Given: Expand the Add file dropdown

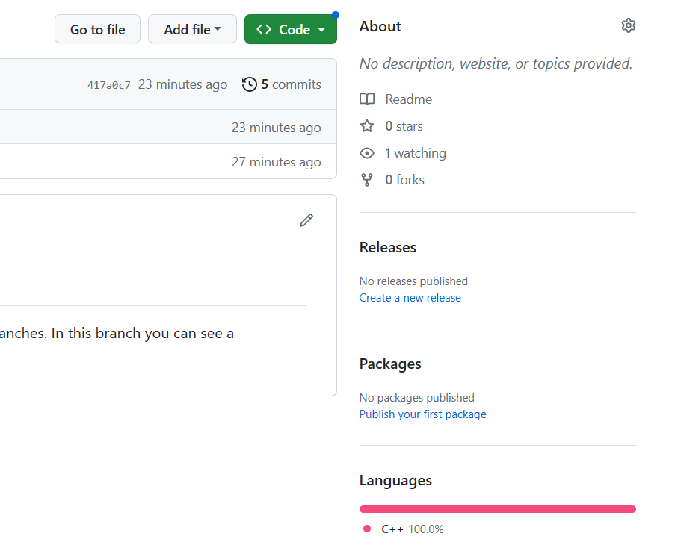Looking at the screenshot, I should coord(192,30).
